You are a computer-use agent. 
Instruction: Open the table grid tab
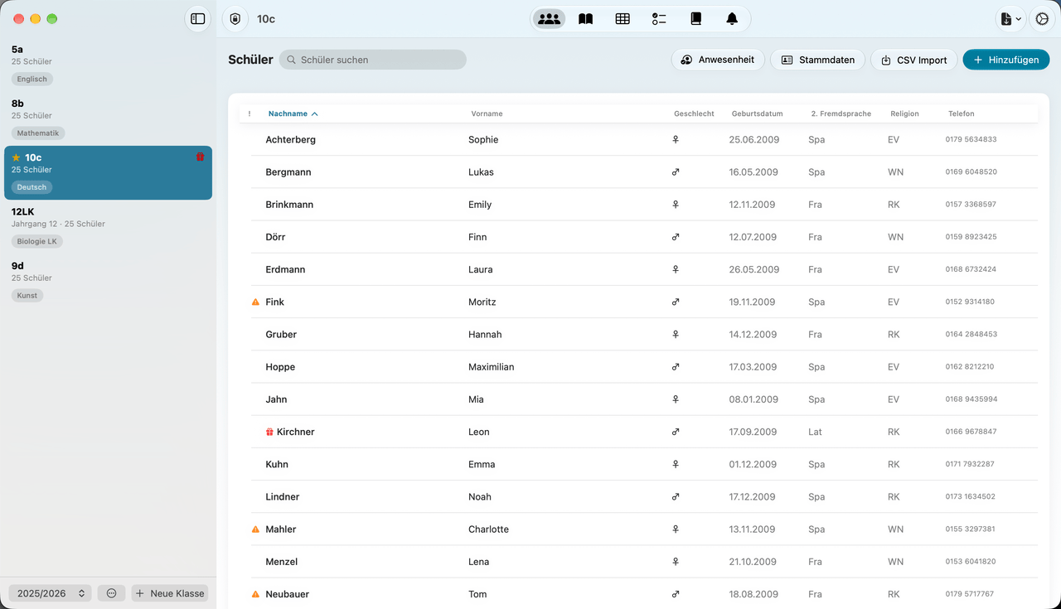(x=623, y=18)
